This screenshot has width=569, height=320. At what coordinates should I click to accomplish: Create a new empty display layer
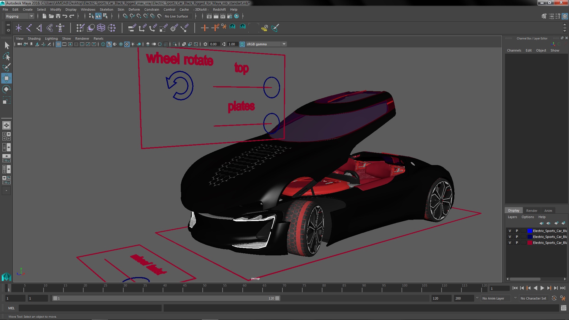(x=556, y=223)
